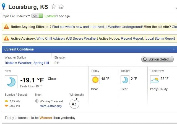Image resolution: width=177 pixels, height=124 pixels.
Task: Collapse the Current Conditions panel arrow
Action: pos(174,49)
